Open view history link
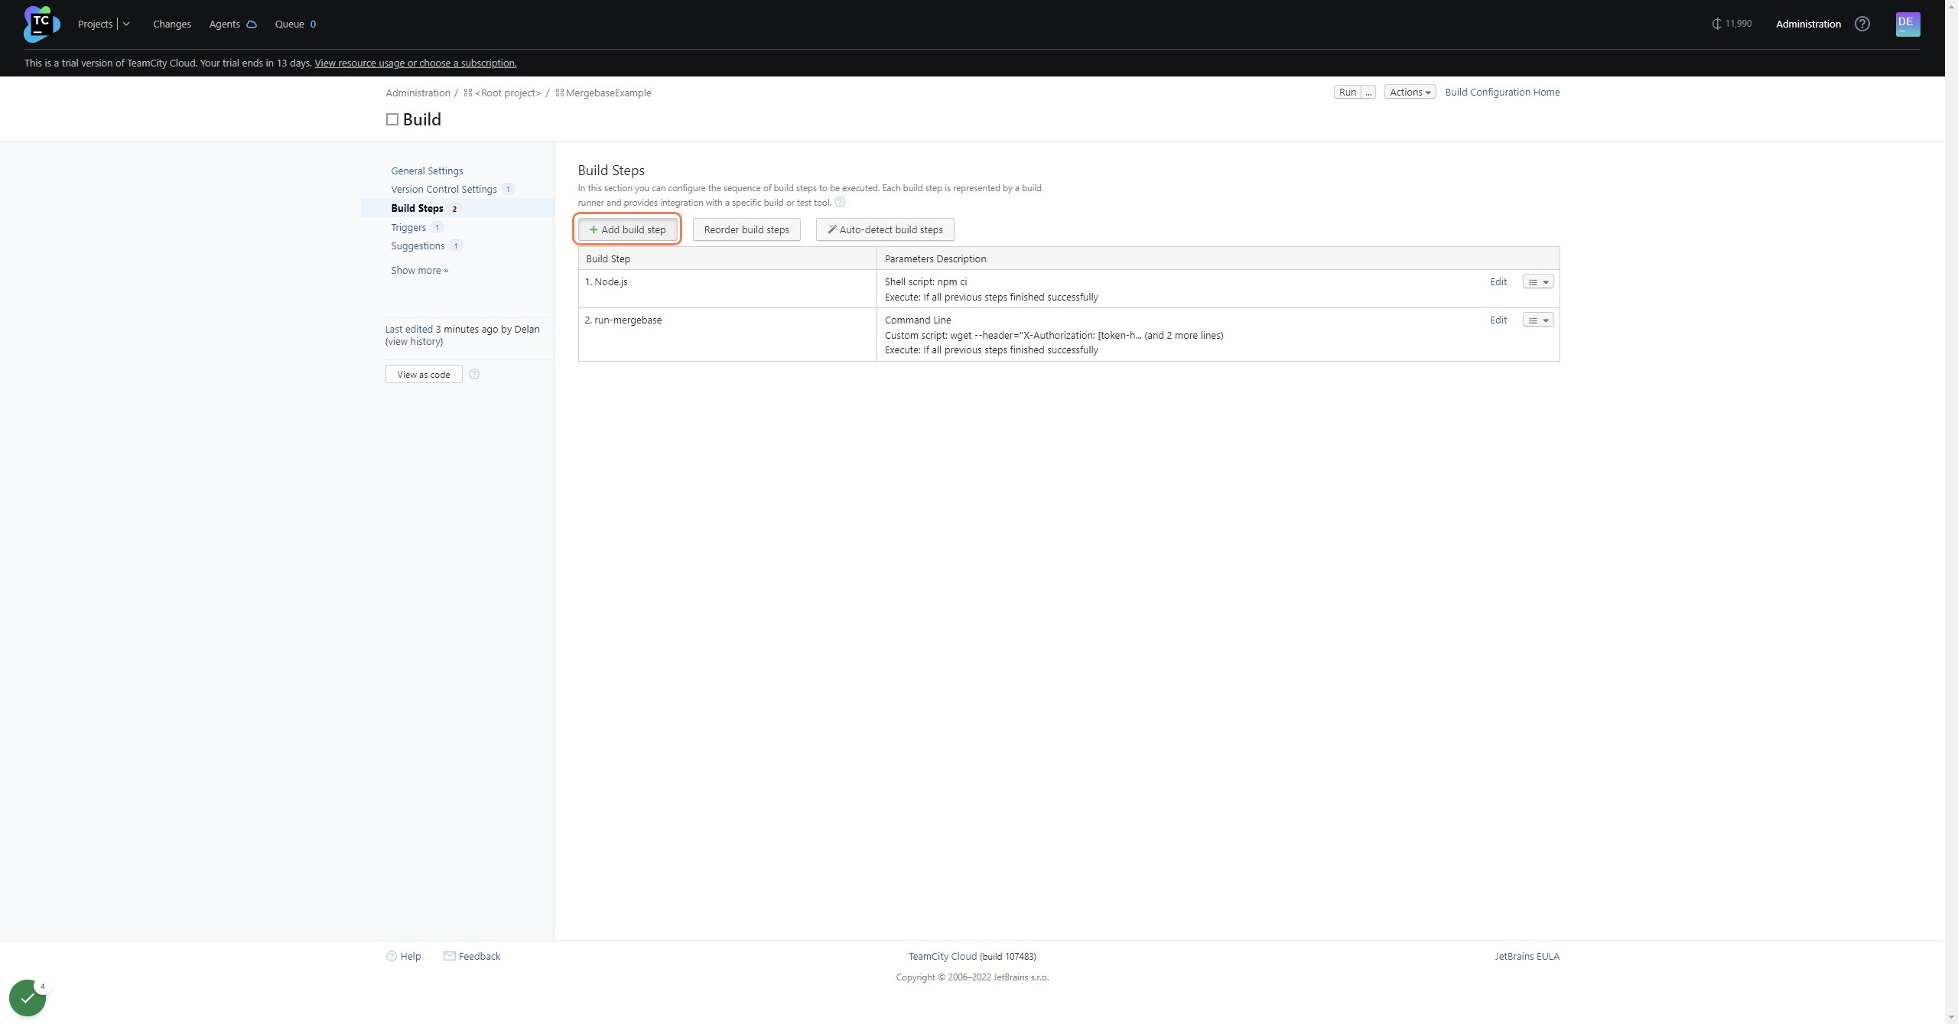The width and height of the screenshot is (1958, 1024). (414, 342)
